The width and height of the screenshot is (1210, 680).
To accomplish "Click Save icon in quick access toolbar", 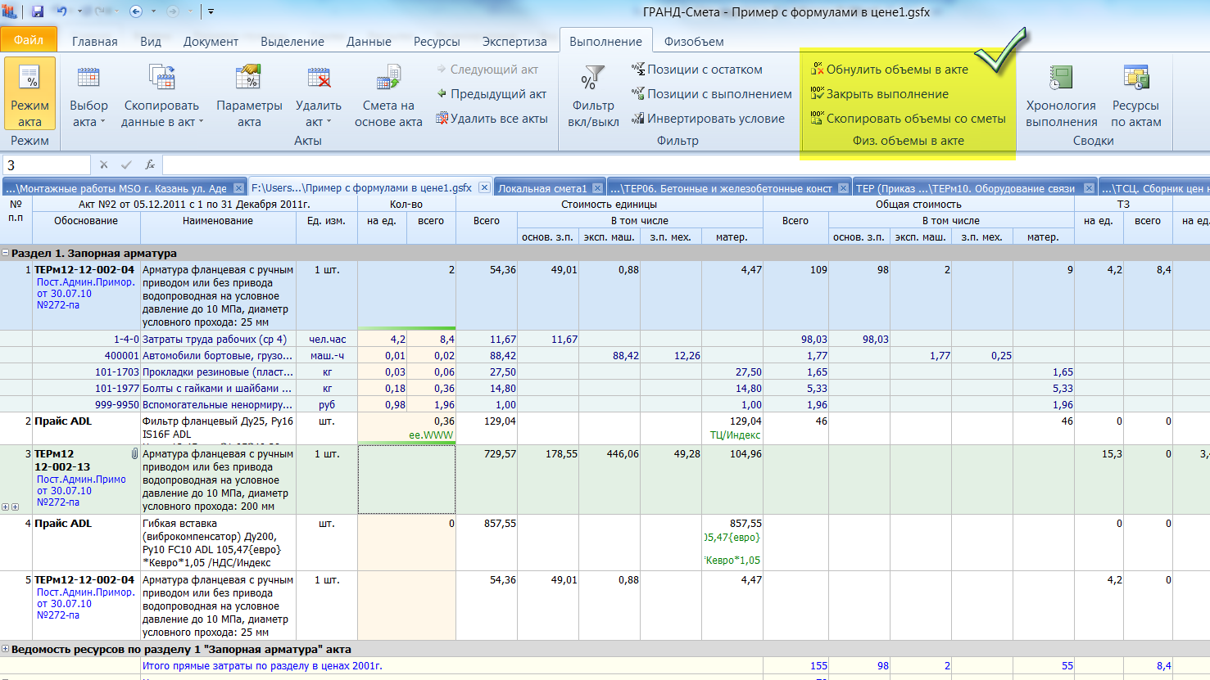I will [38, 11].
